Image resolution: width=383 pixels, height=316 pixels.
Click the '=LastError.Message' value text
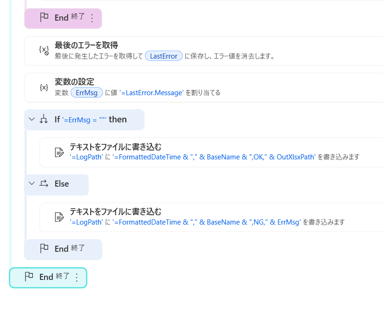tap(151, 93)
